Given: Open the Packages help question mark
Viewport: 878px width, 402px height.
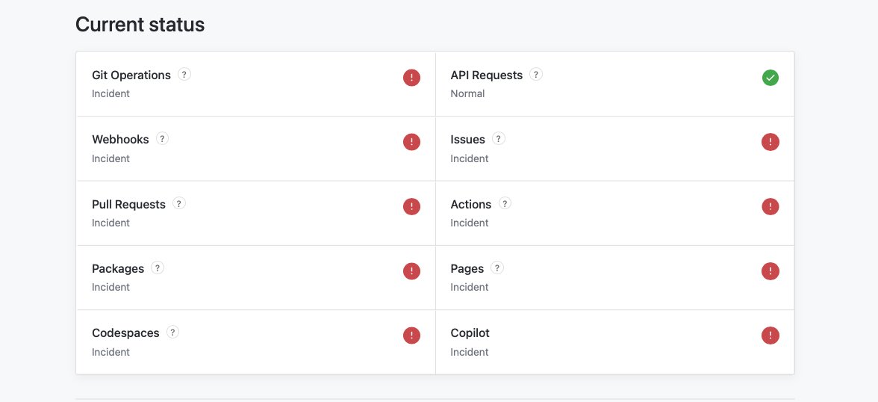Looking at the screenshot, I should [158, 268].
